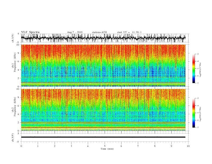Click the "6" tick on the time axis

coord(121,146)
